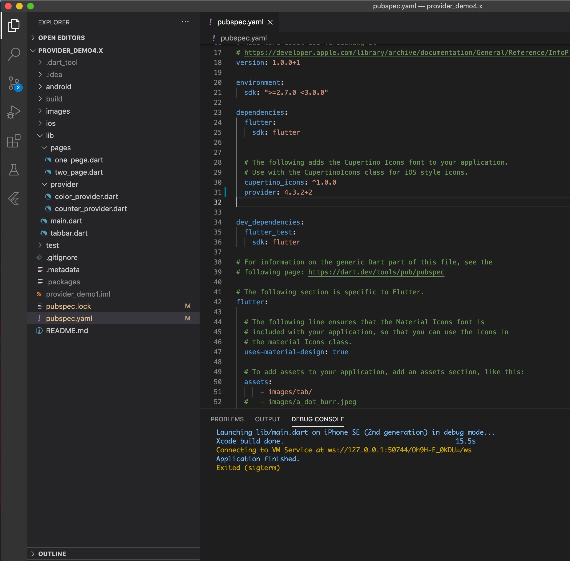The image size is (570, 561).
Task: Collapse the PROVIDER_DEMO4.X project root
Action: (x=70, y=50)
